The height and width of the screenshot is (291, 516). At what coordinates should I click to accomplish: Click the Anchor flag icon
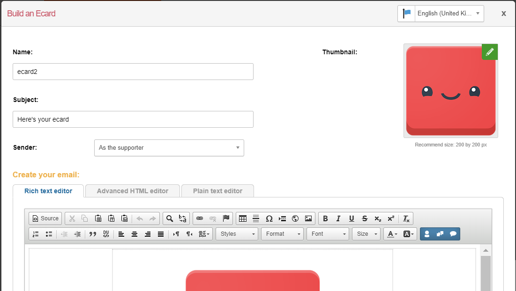(226, 218)
